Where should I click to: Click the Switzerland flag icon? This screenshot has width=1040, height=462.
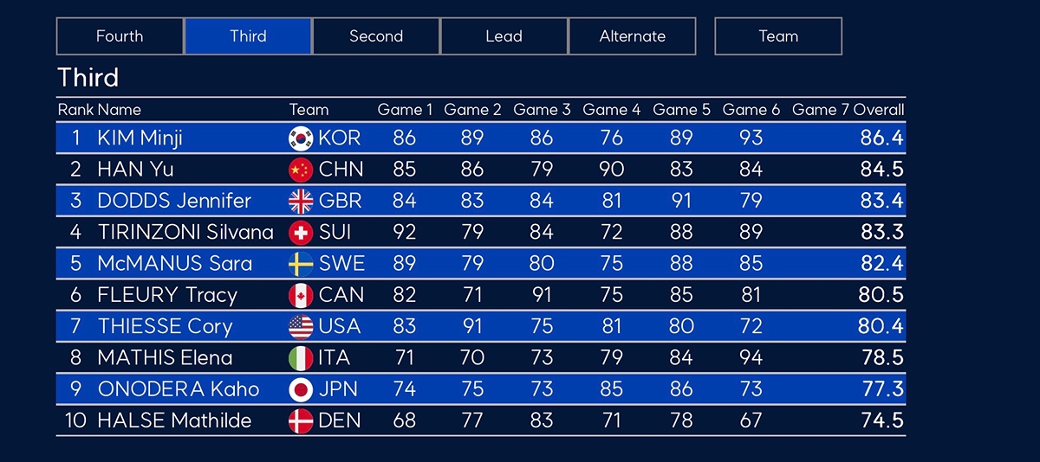coord(301,232)
